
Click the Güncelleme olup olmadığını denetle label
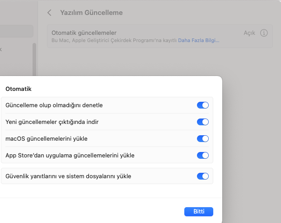click(x=54, y=105)
